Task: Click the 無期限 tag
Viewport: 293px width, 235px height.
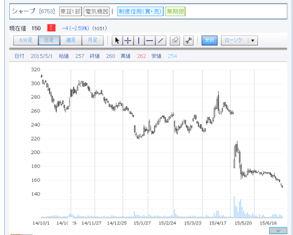Action: [175, 12]
